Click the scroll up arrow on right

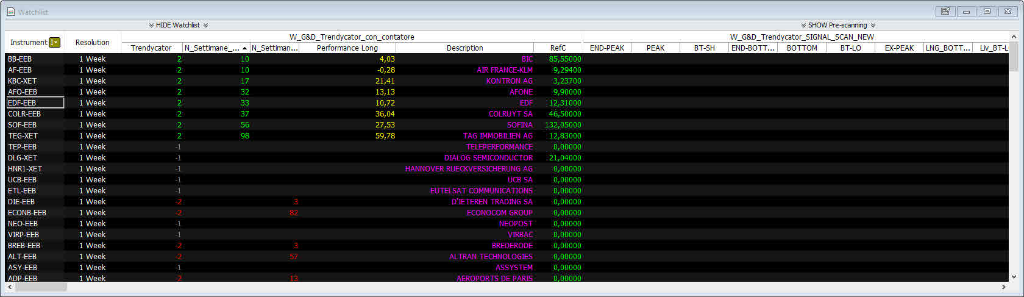1014,37
